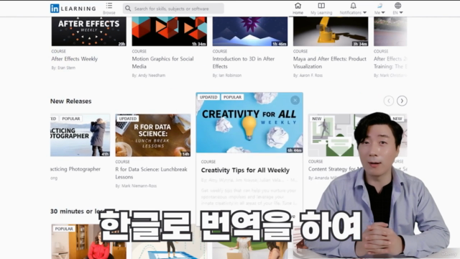
Task: Close the Creativity for All popup card
Action: tap(295, 101)
